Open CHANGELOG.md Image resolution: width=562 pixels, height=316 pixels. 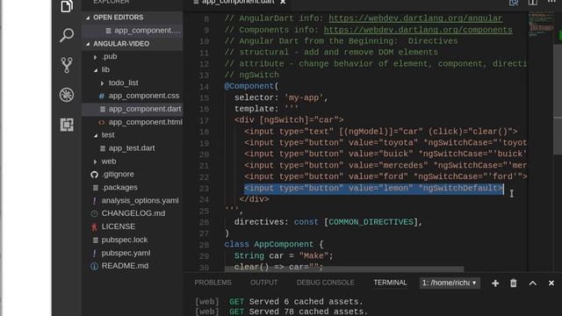point(133,213)
